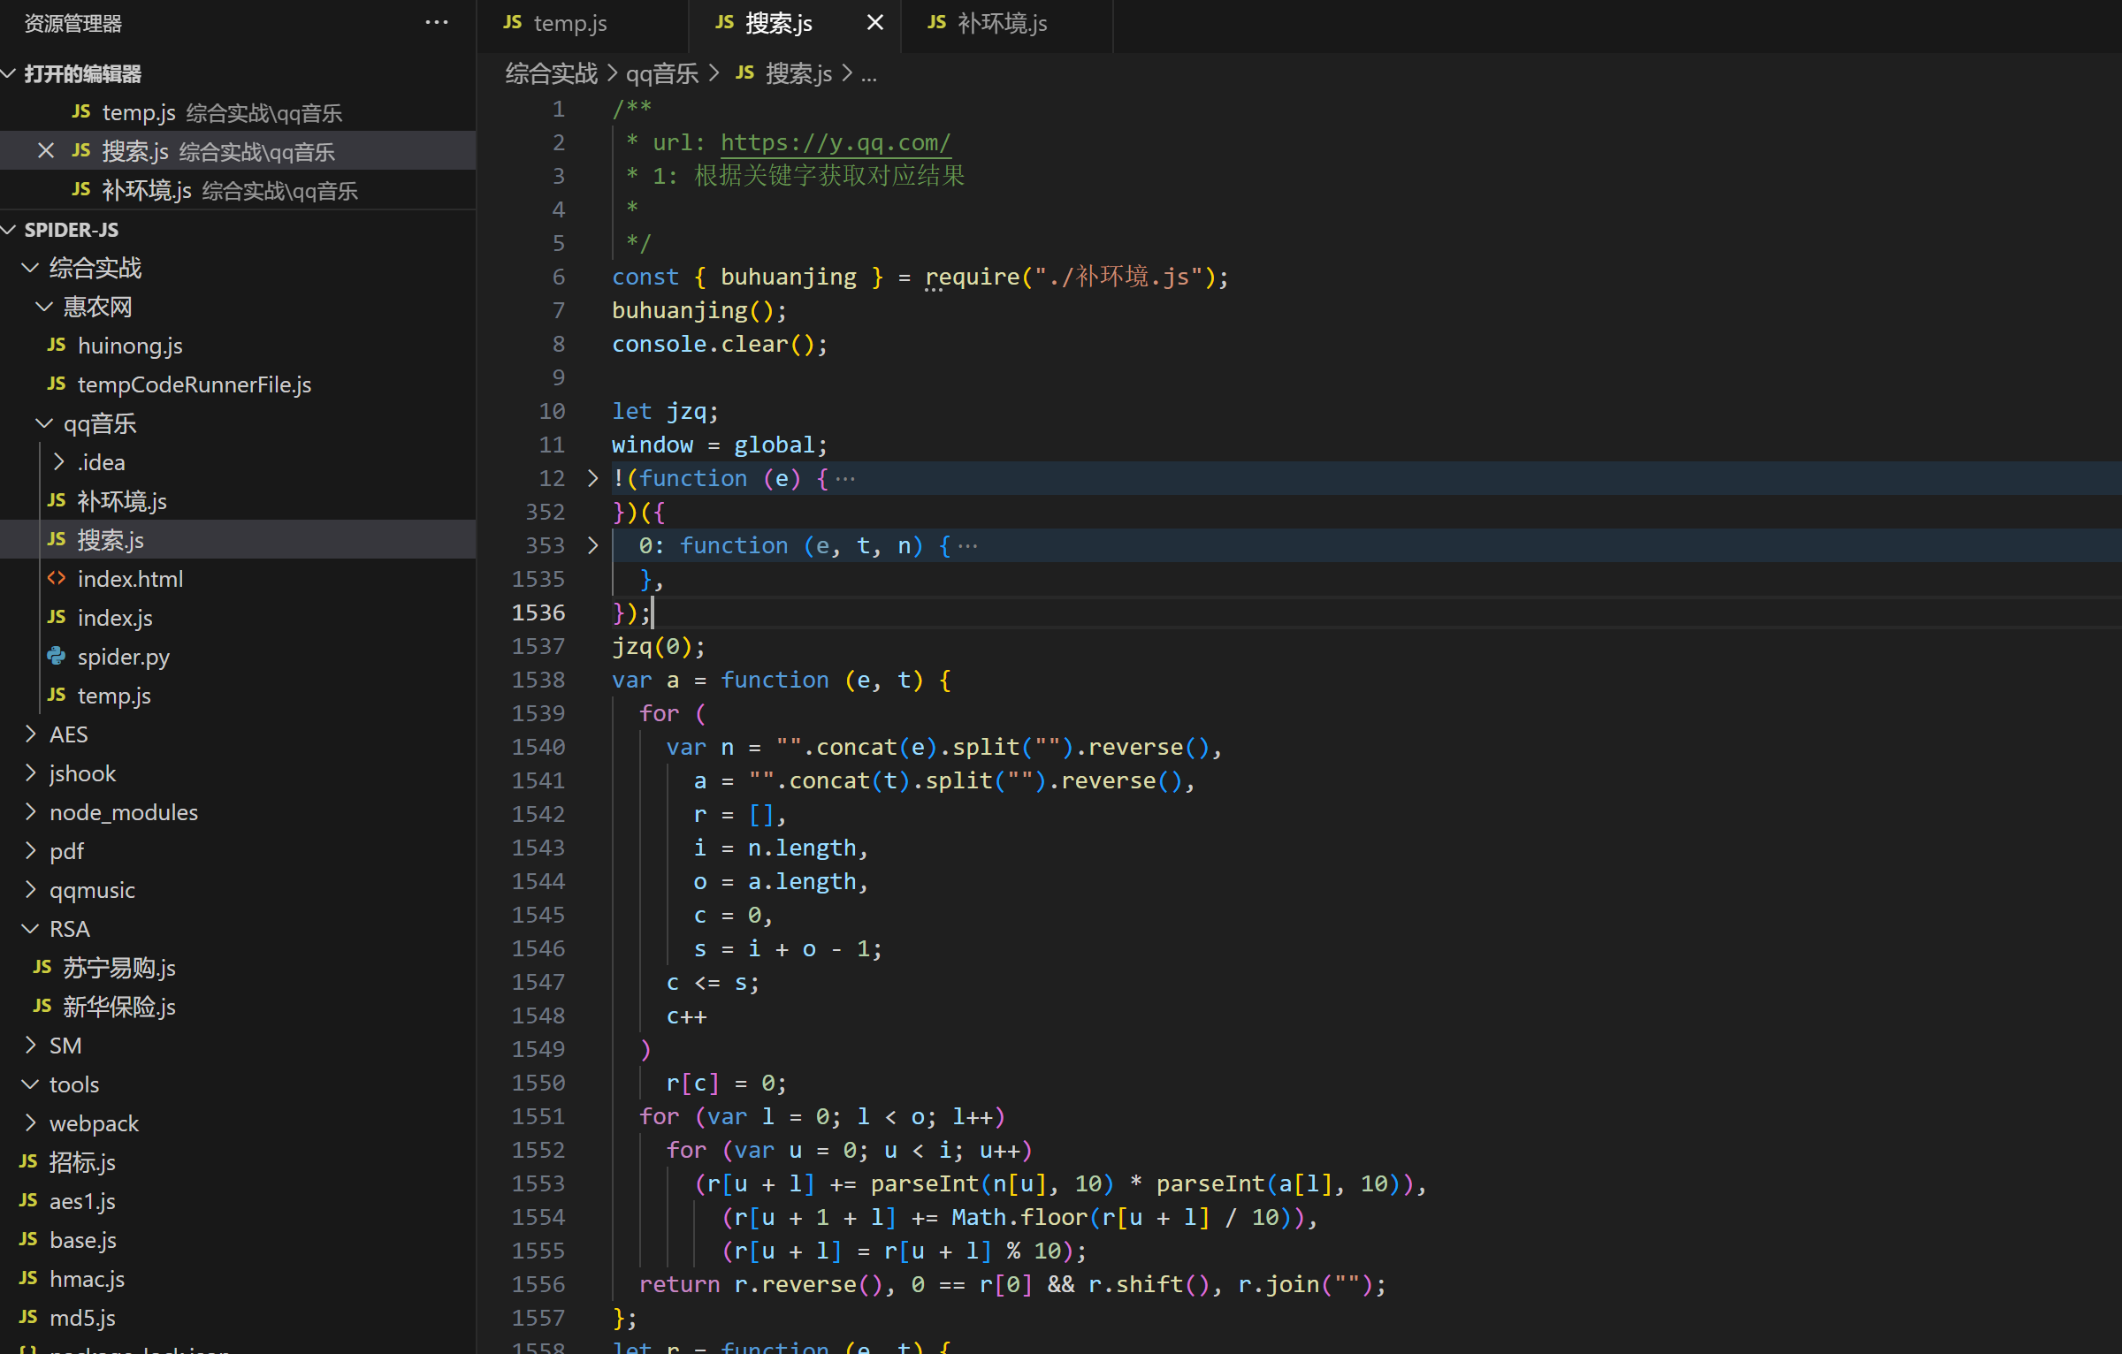Click line number 1540 in the gutter

(x=538, y=747)
